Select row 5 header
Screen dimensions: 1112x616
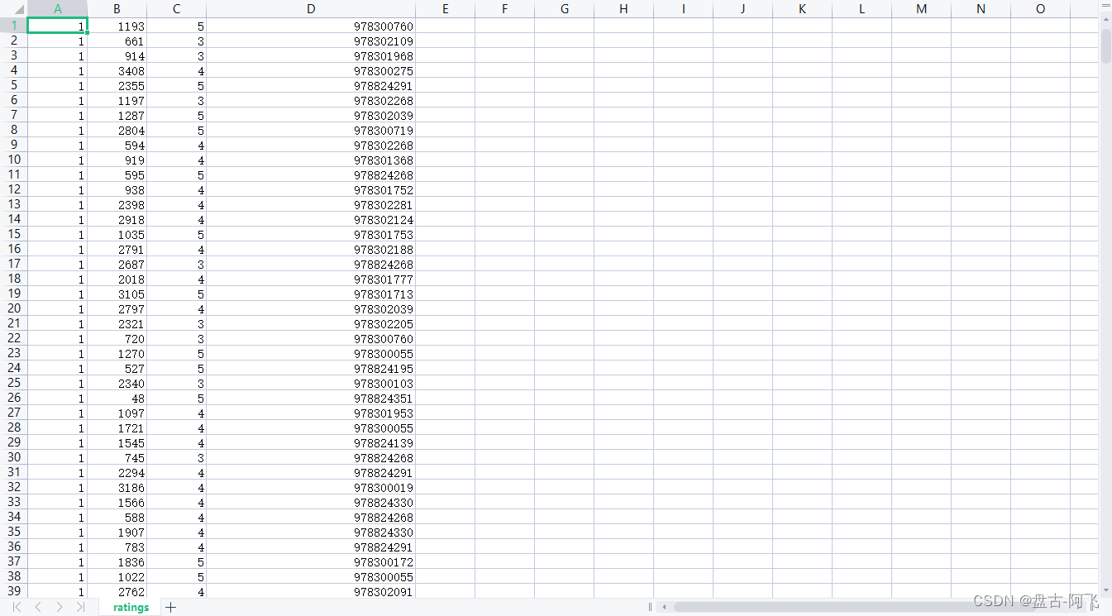(x=14, y=85)
